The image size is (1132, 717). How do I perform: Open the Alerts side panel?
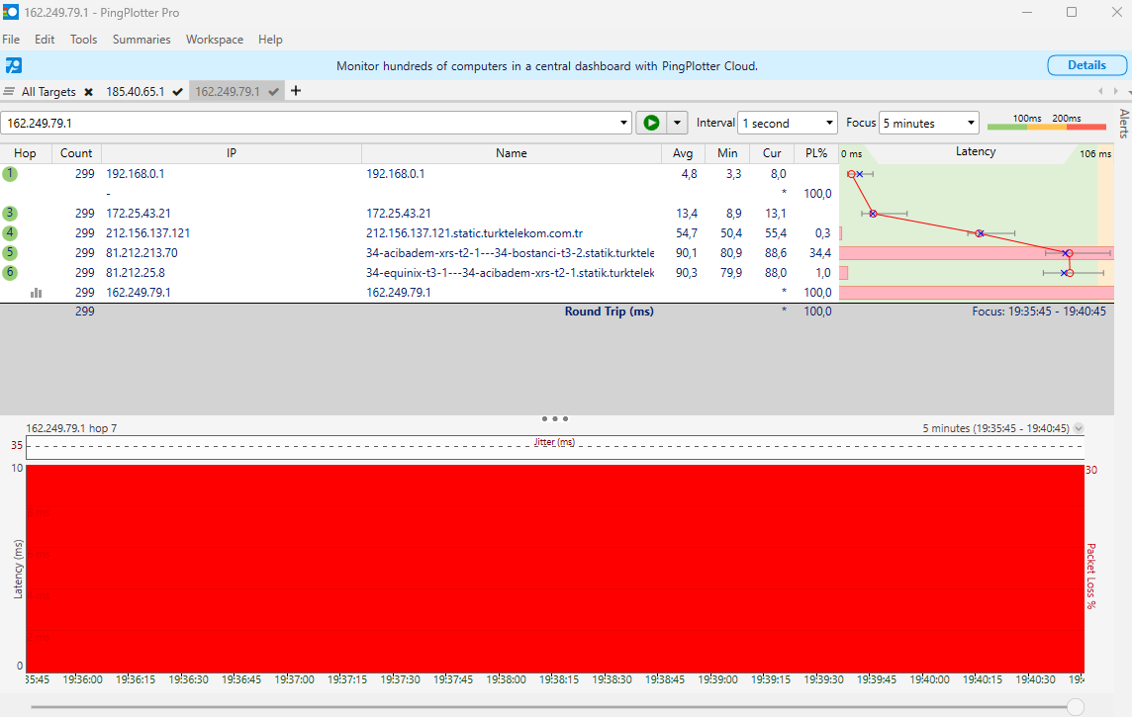[x=1123, y=124]
